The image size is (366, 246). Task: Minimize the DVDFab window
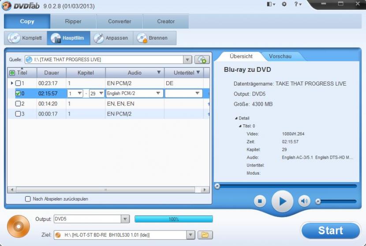coord(324,4)
